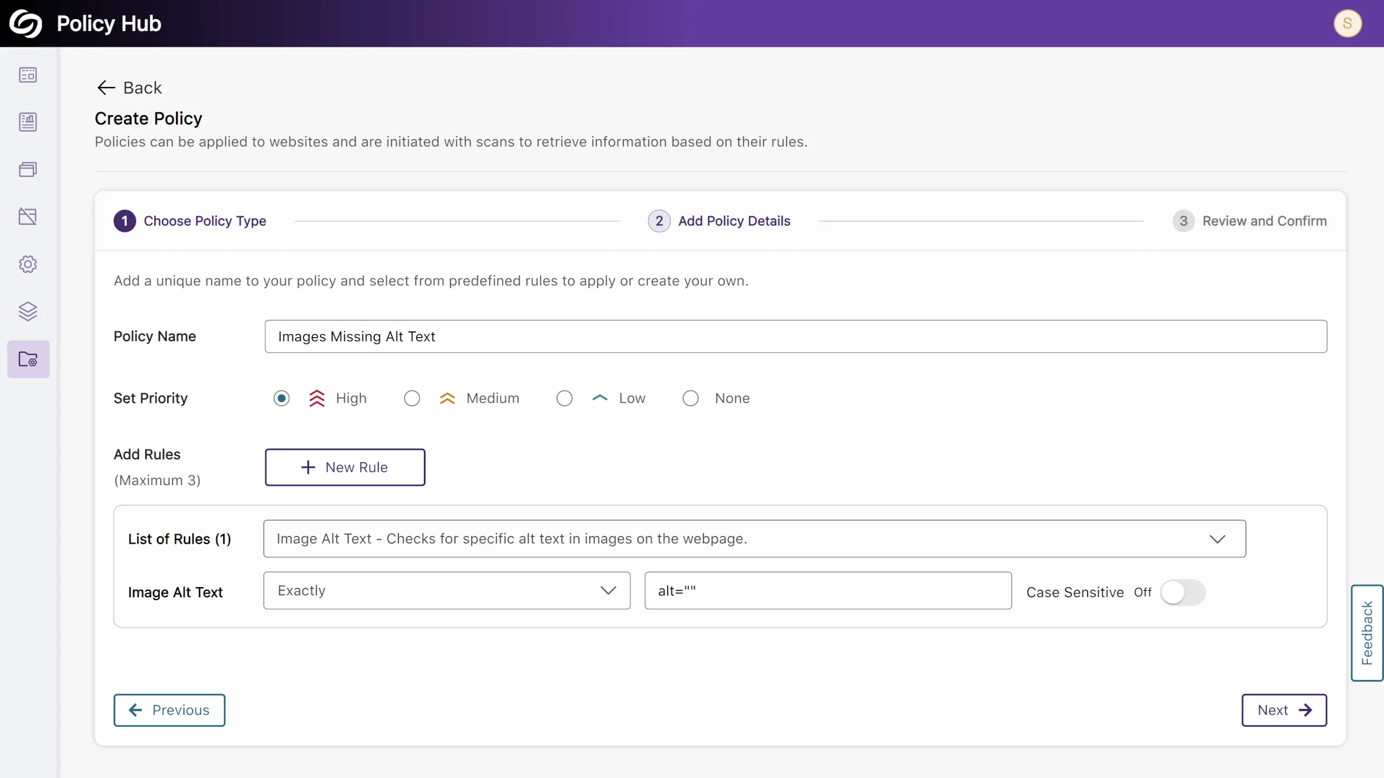Open the user avatar S menu
Screen dimensions: 1384x778
click(1348, 24)
